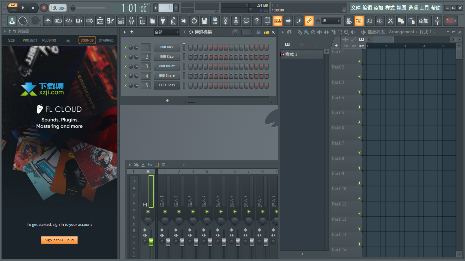Open channel rack '全部' filter dropdown
This screenshot has height=261, width=465.
pos(167,32)
